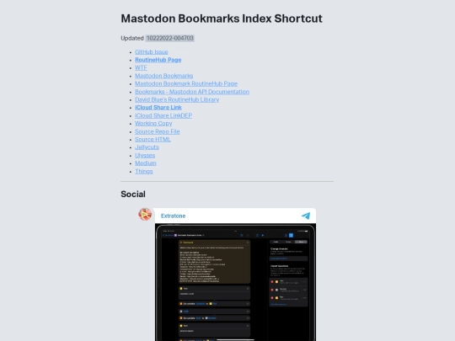This screenshot has height=341, width=455.
Task: Click the Extratone profile avatar
Action: (x=145, y=215)
